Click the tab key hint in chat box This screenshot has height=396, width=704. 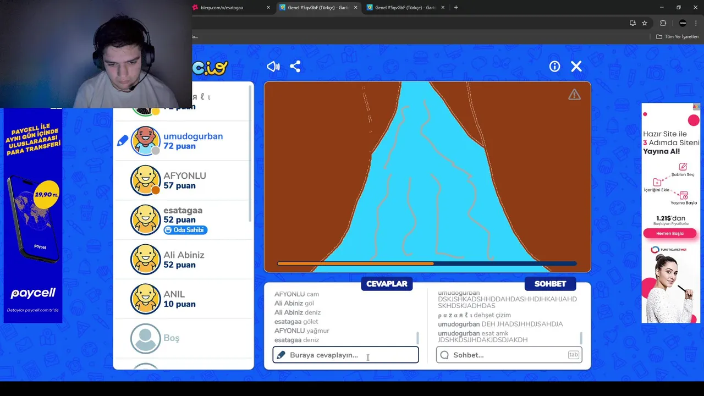coord(573,355)
